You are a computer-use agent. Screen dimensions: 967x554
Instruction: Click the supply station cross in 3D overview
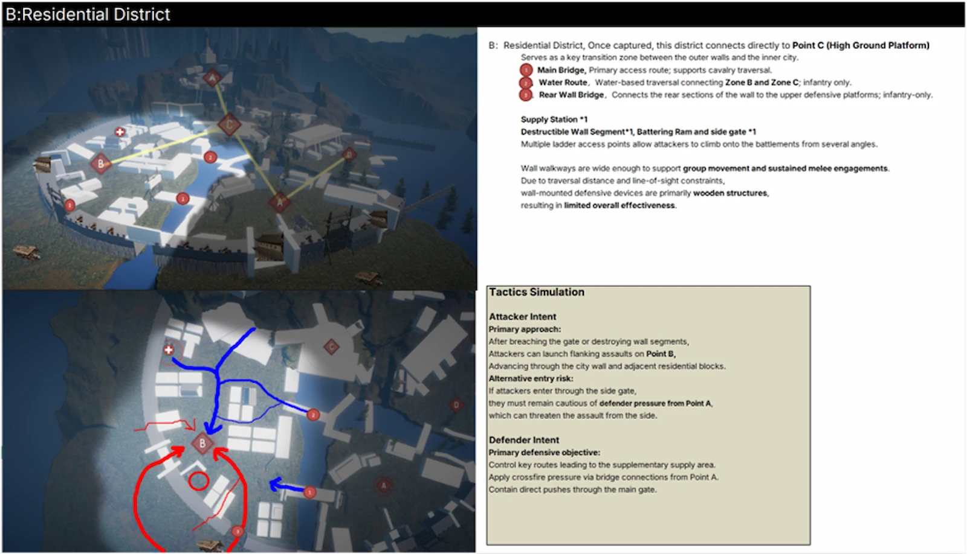click(120, 132)
